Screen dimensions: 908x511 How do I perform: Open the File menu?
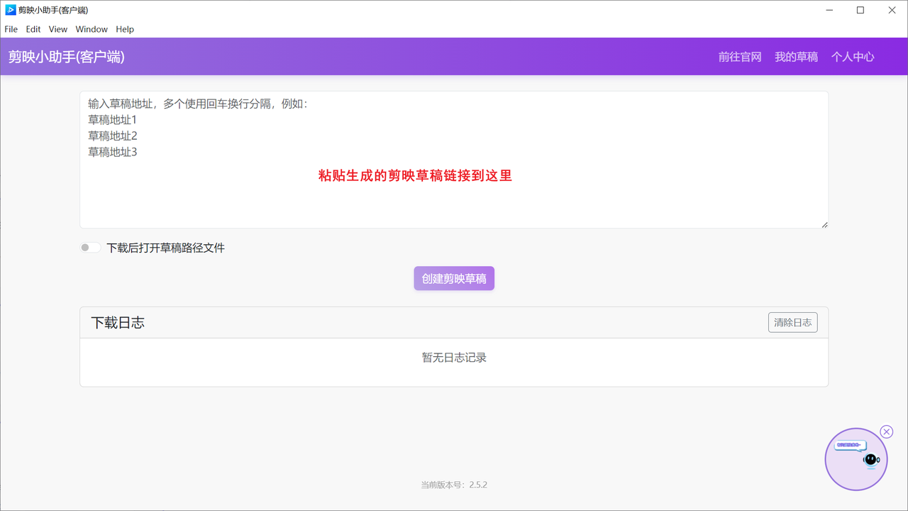point(11,29)
